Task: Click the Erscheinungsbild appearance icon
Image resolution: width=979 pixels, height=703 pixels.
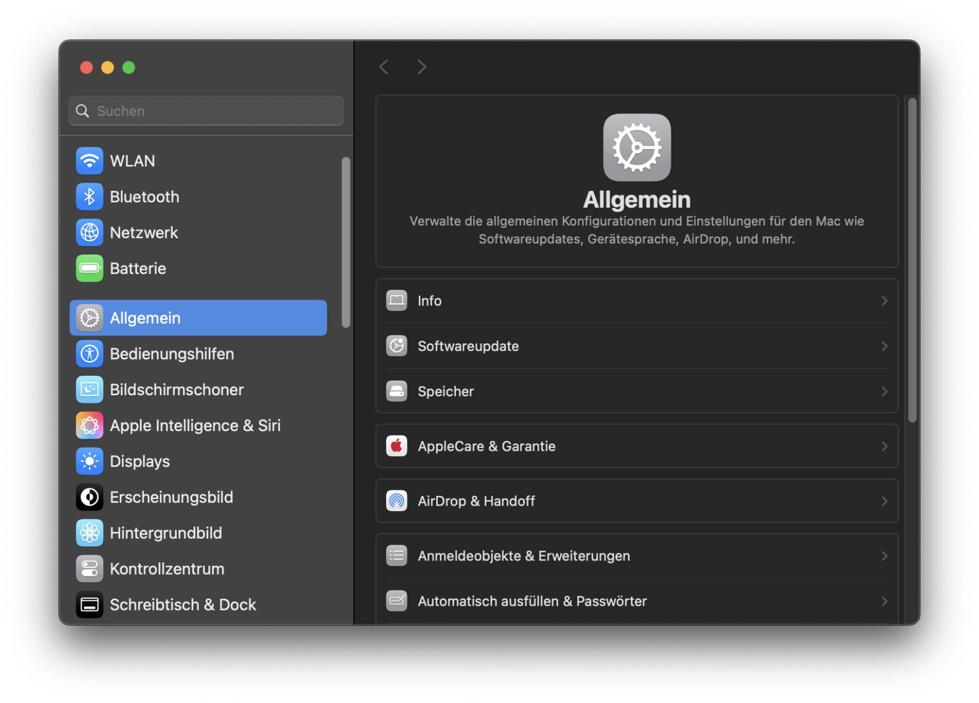Action: 89,497
